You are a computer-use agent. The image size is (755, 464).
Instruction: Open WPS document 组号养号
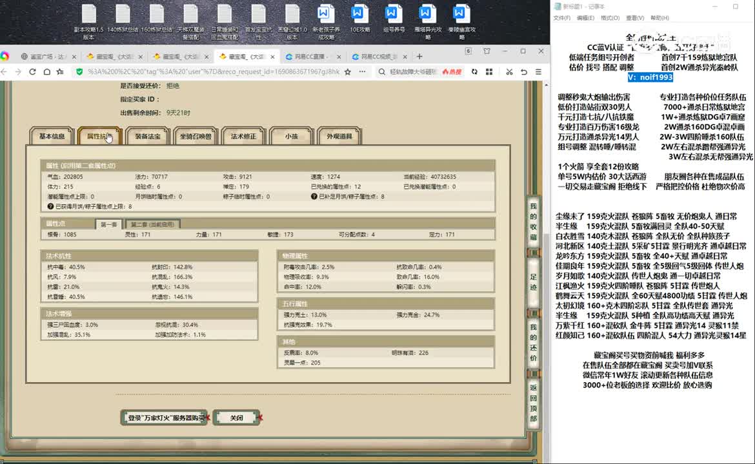tap(394, 19)
